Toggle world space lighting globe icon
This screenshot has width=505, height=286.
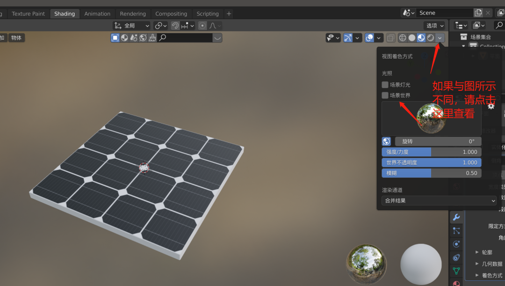[387, 141]
